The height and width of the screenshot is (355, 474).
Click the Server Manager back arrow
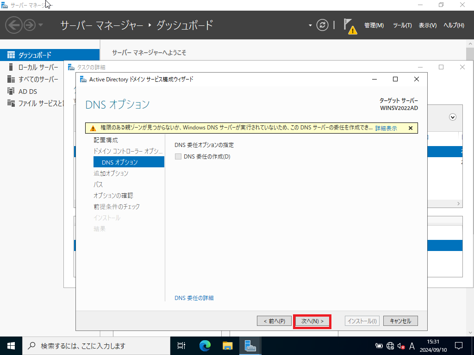14,25
